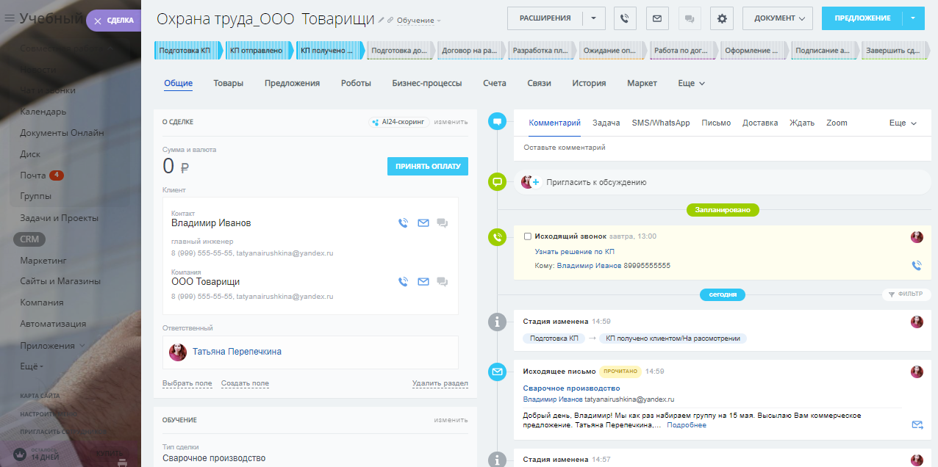The width and height of the screenshot is (938, 467).
Task: Call contact Владимир Иванов via phone icon
Action: point(403,223)
